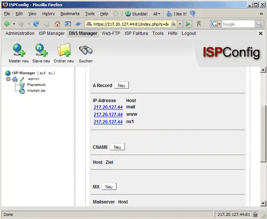
Task: Switch to the ISP Manager tab
Action: click(x=51, y=34)
